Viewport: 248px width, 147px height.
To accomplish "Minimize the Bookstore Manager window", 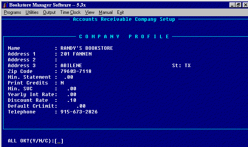I will point(232,5).
